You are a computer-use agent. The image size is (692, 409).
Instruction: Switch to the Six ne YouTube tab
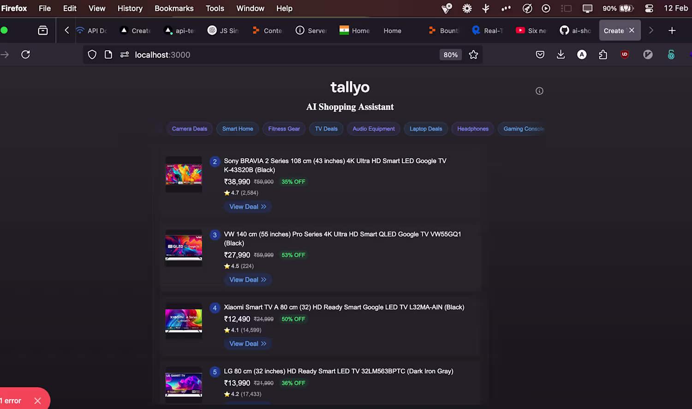[531, 30]
